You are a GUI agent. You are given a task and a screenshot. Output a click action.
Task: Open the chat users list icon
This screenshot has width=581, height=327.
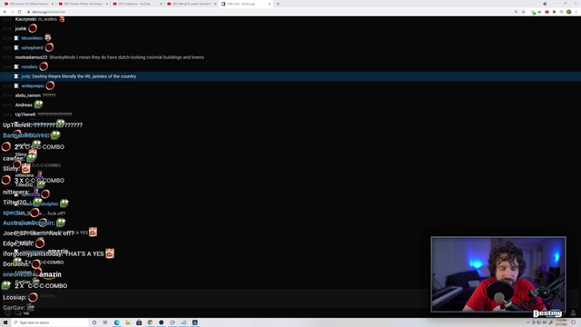coord(18,313)
